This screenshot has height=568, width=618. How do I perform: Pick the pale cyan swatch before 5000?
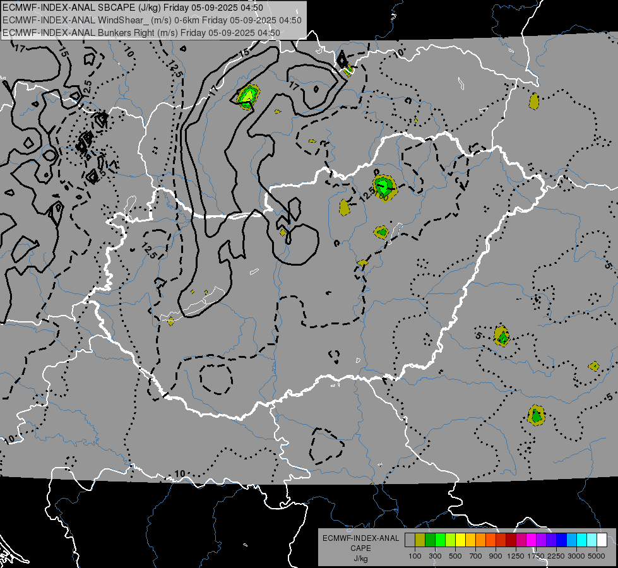point(592,540)
